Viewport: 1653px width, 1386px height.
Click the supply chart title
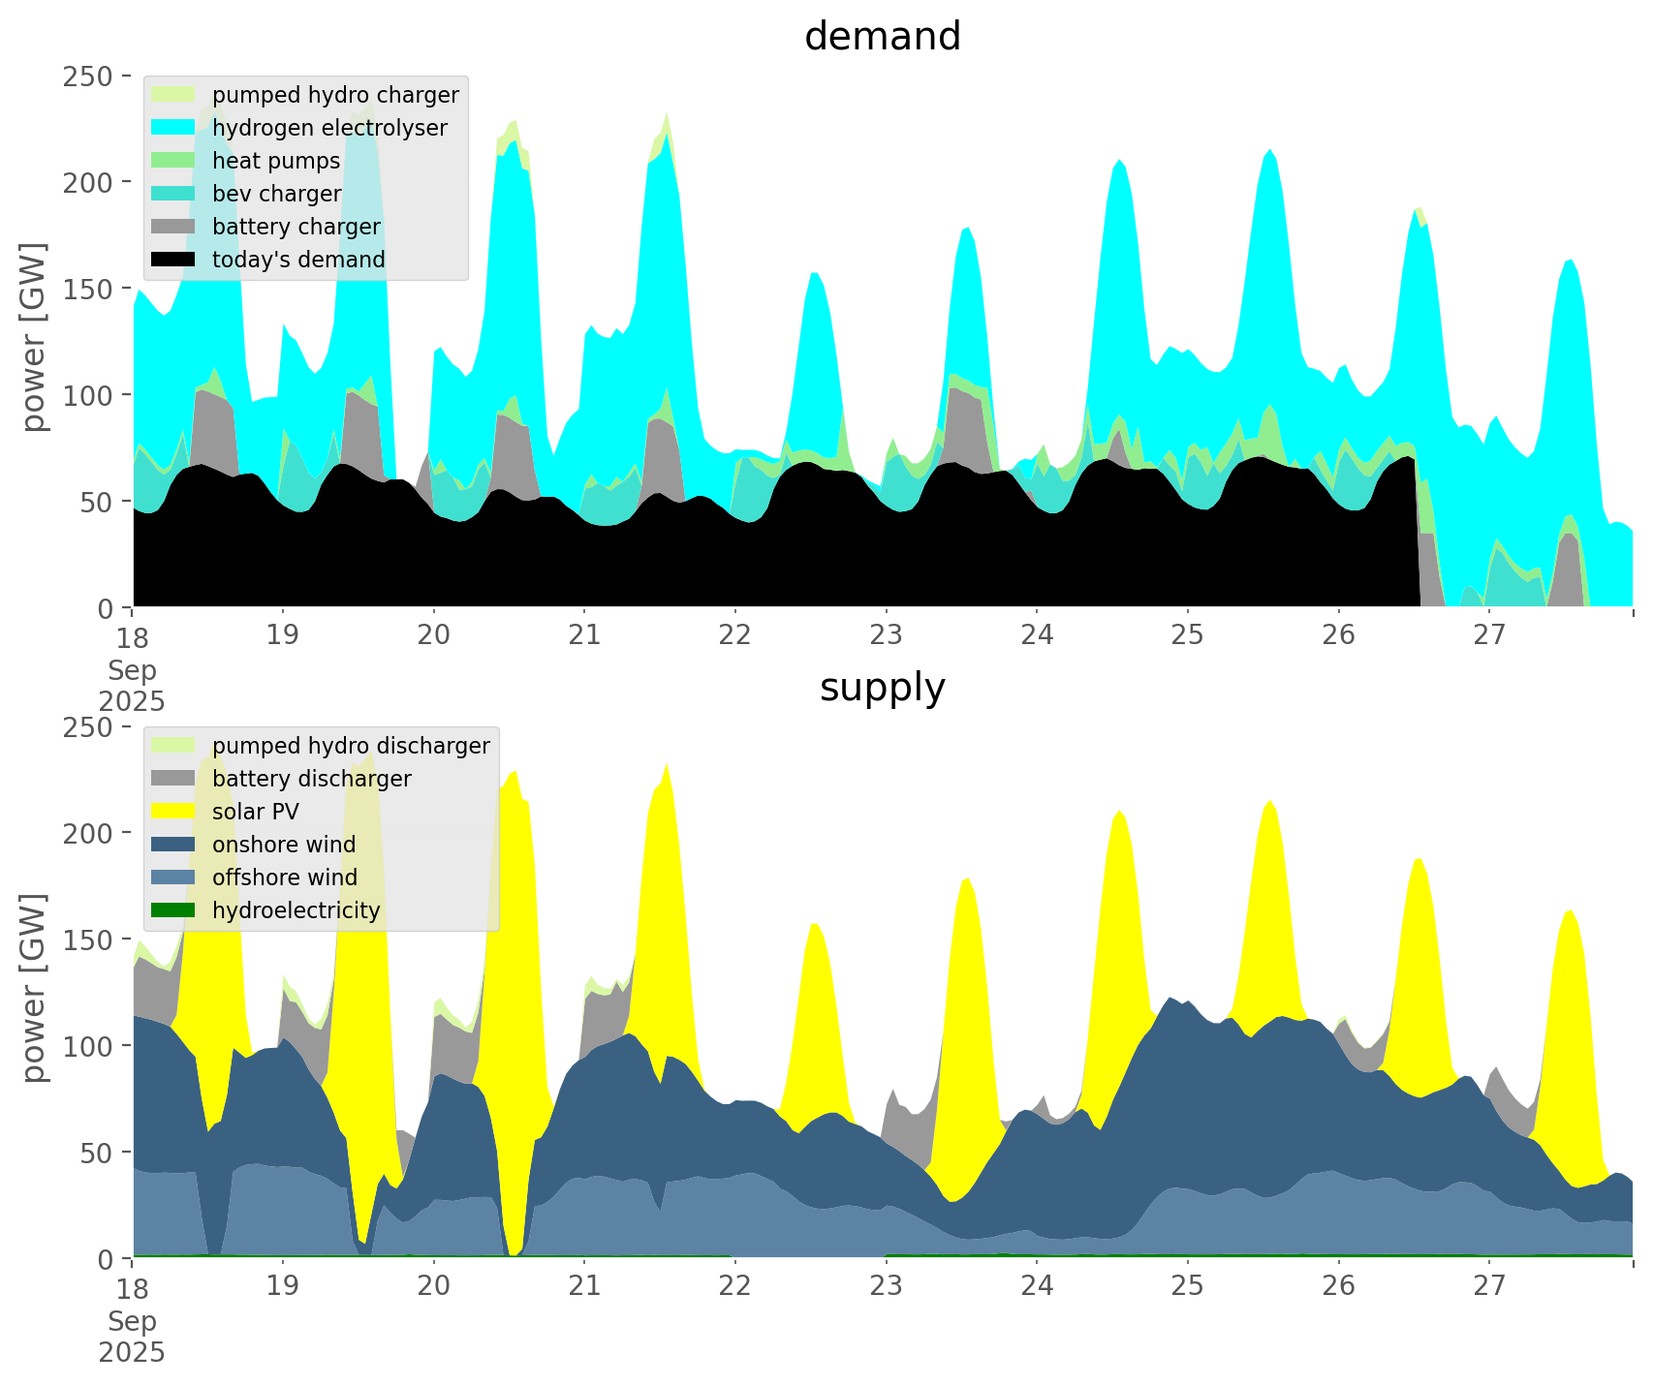pyautogui.click(x=882, y=688)
